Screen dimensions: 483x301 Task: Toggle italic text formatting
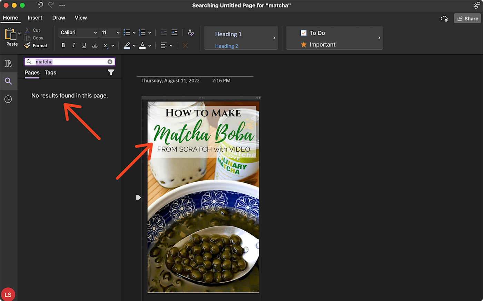click(73, 46)
